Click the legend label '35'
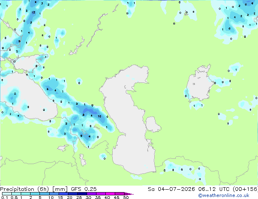The width and height of the screenshot is (258, 199). tap(98, 197)
